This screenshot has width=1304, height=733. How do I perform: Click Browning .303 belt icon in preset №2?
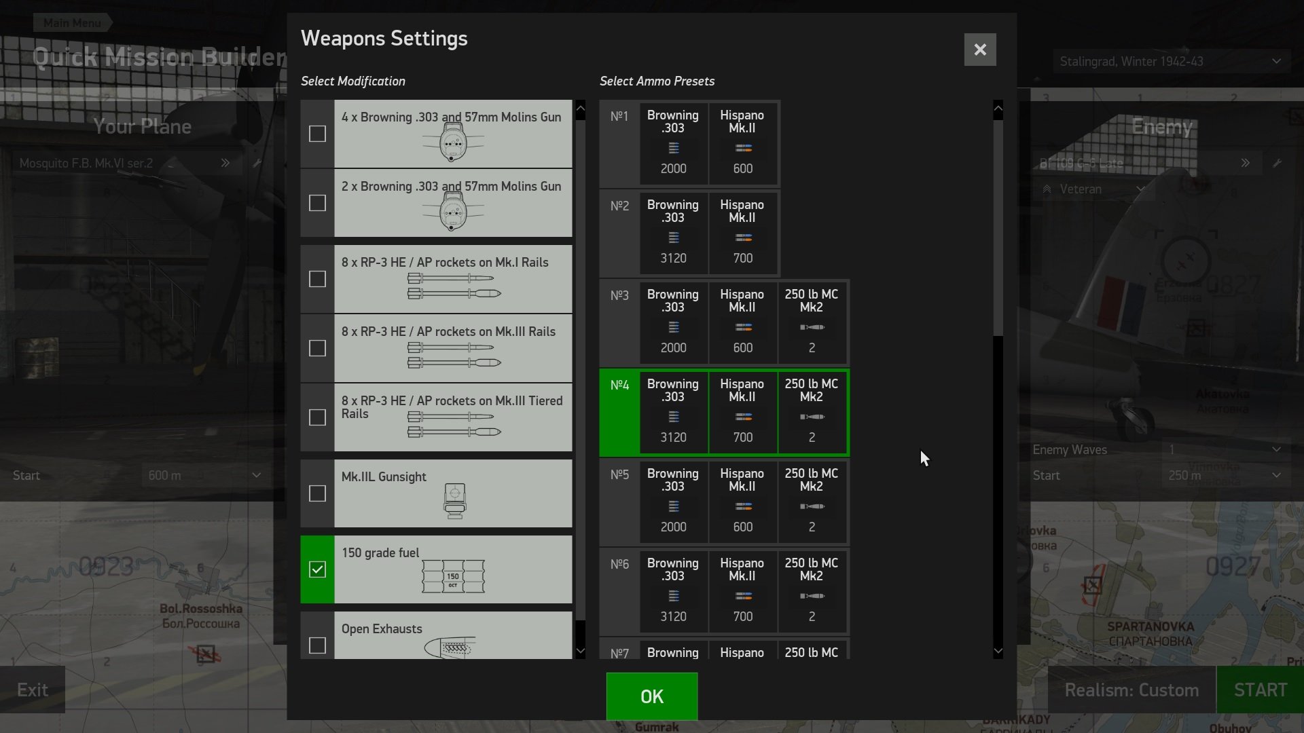tap(674, 238)
